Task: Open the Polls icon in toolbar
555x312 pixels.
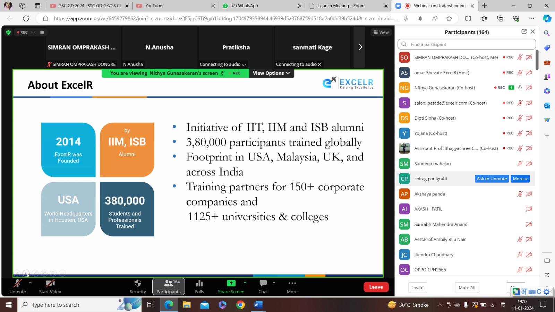Action: (x=199, y=283)
